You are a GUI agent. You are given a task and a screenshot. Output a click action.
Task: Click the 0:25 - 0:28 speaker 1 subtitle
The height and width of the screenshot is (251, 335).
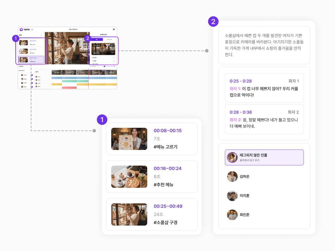[x=264, y=88]
